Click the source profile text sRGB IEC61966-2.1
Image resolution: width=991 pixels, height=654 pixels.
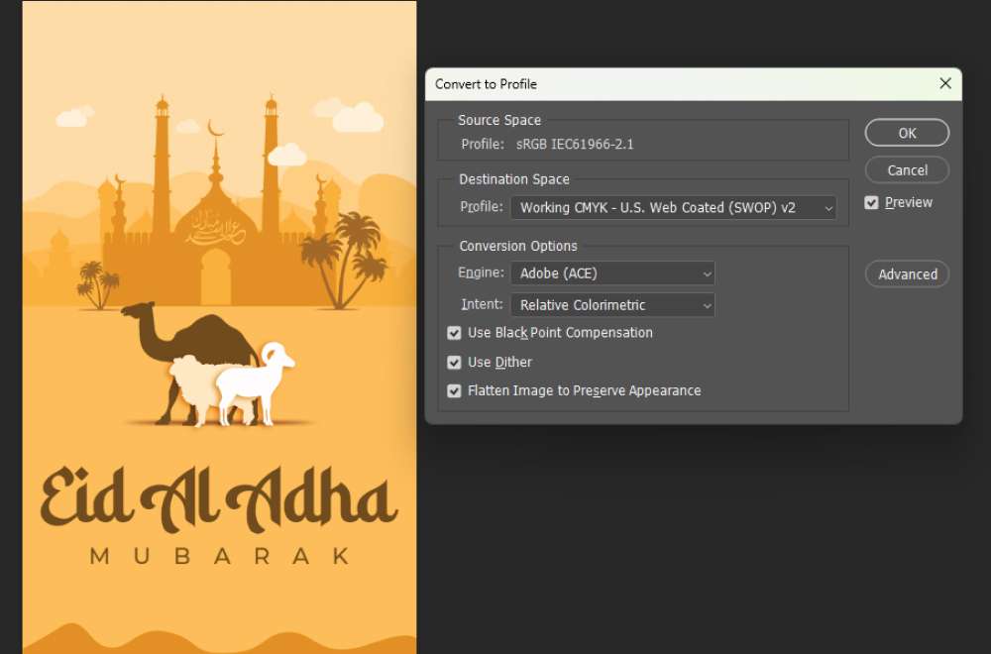coord(575,144)
